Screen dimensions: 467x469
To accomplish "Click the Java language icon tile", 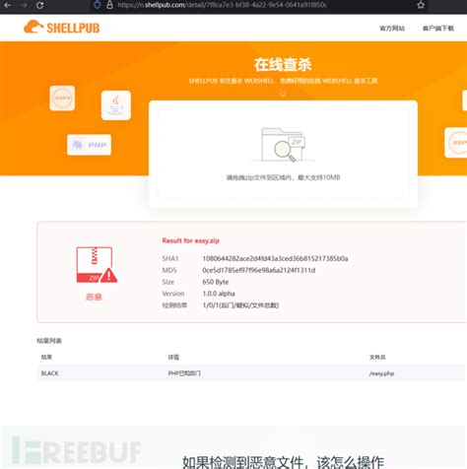I will (x=116, y=105).
